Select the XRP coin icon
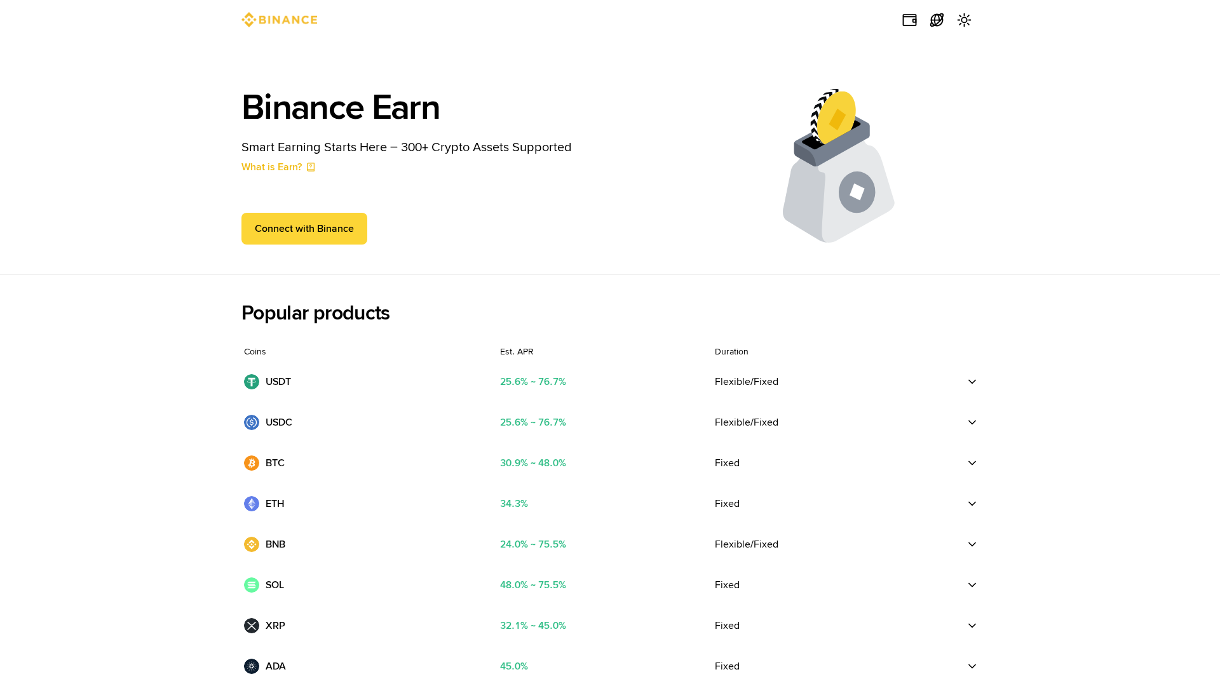This screenshot has height=686, width=1220. (252, 626)
